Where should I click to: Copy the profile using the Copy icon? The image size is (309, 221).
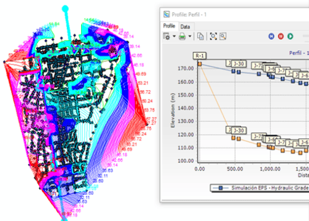point(200,36)
